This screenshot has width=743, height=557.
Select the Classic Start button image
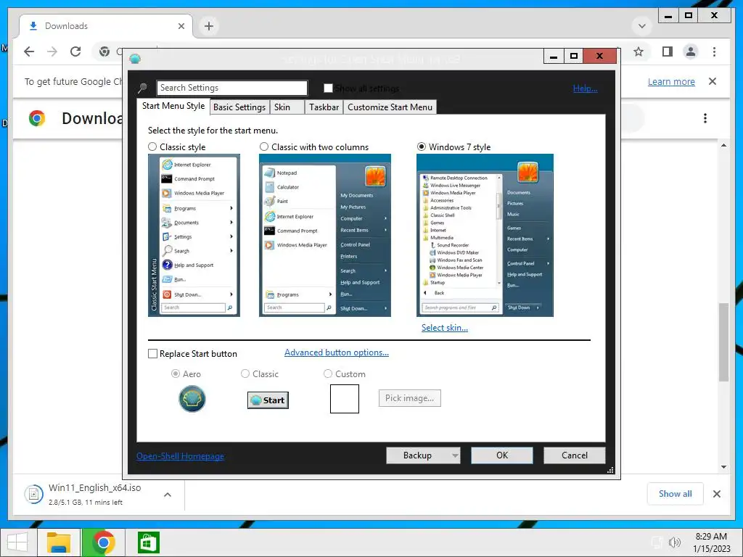[268, 400]
